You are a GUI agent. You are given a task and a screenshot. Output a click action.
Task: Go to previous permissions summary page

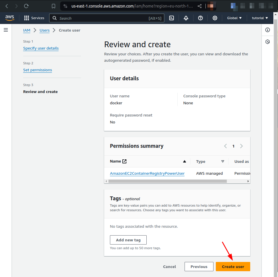click(x=226, y=146)
